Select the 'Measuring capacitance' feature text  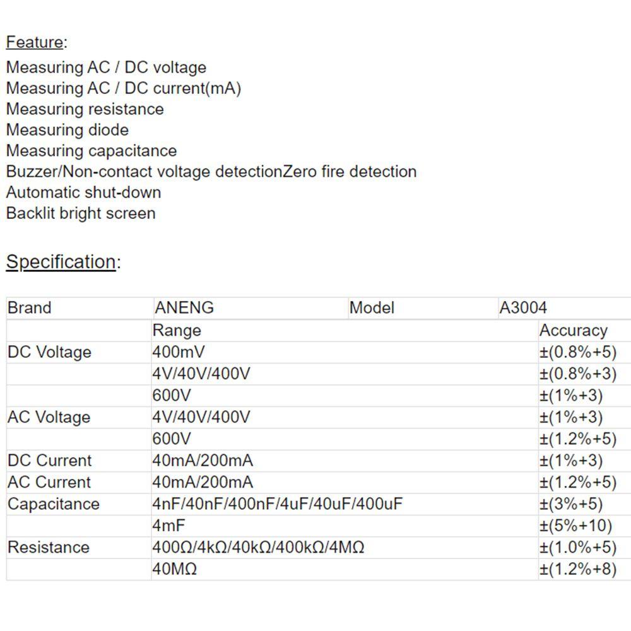click(x=91, y=151)
